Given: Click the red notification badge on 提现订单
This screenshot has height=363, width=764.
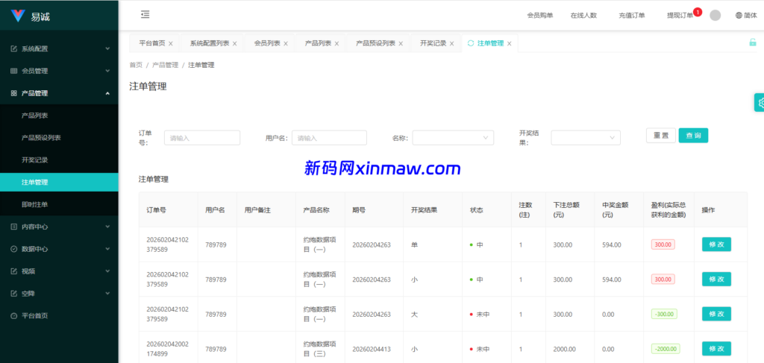Looking at the screenshot, I should click(x=698, y=12).
